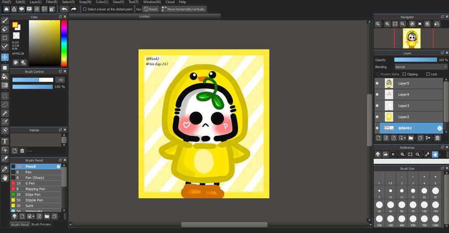Open the Cloud menu
Screen dimensions: 449x233
click(x=170, y=2)
